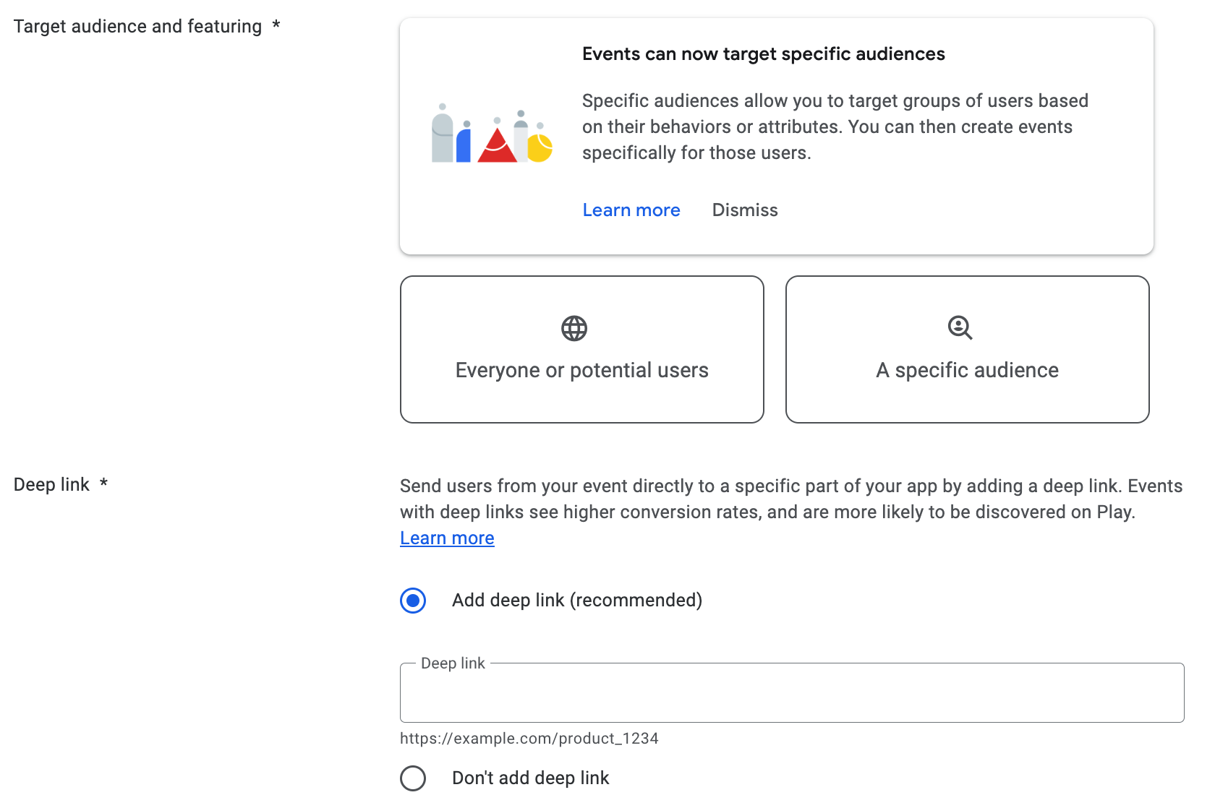
Task: Click the 'Events can now target specific audiences' heading
Action: [764, 54]
